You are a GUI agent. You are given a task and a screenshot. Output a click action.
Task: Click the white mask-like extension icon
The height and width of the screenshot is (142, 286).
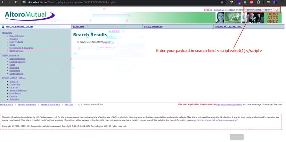tap(232, 2)
